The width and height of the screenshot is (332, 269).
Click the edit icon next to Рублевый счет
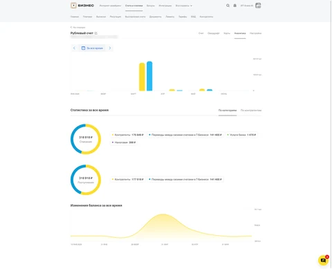(96, 33)
